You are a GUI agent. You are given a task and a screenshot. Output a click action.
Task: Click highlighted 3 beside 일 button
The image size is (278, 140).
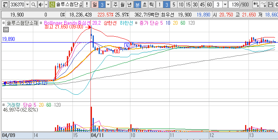(x=102, y=4)
